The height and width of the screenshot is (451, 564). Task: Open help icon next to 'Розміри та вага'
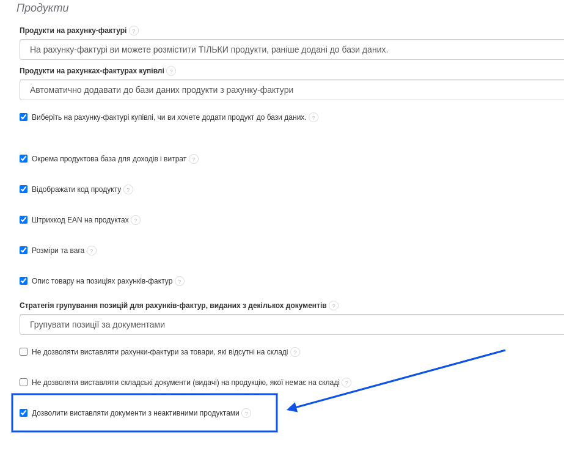coord(92,251)
